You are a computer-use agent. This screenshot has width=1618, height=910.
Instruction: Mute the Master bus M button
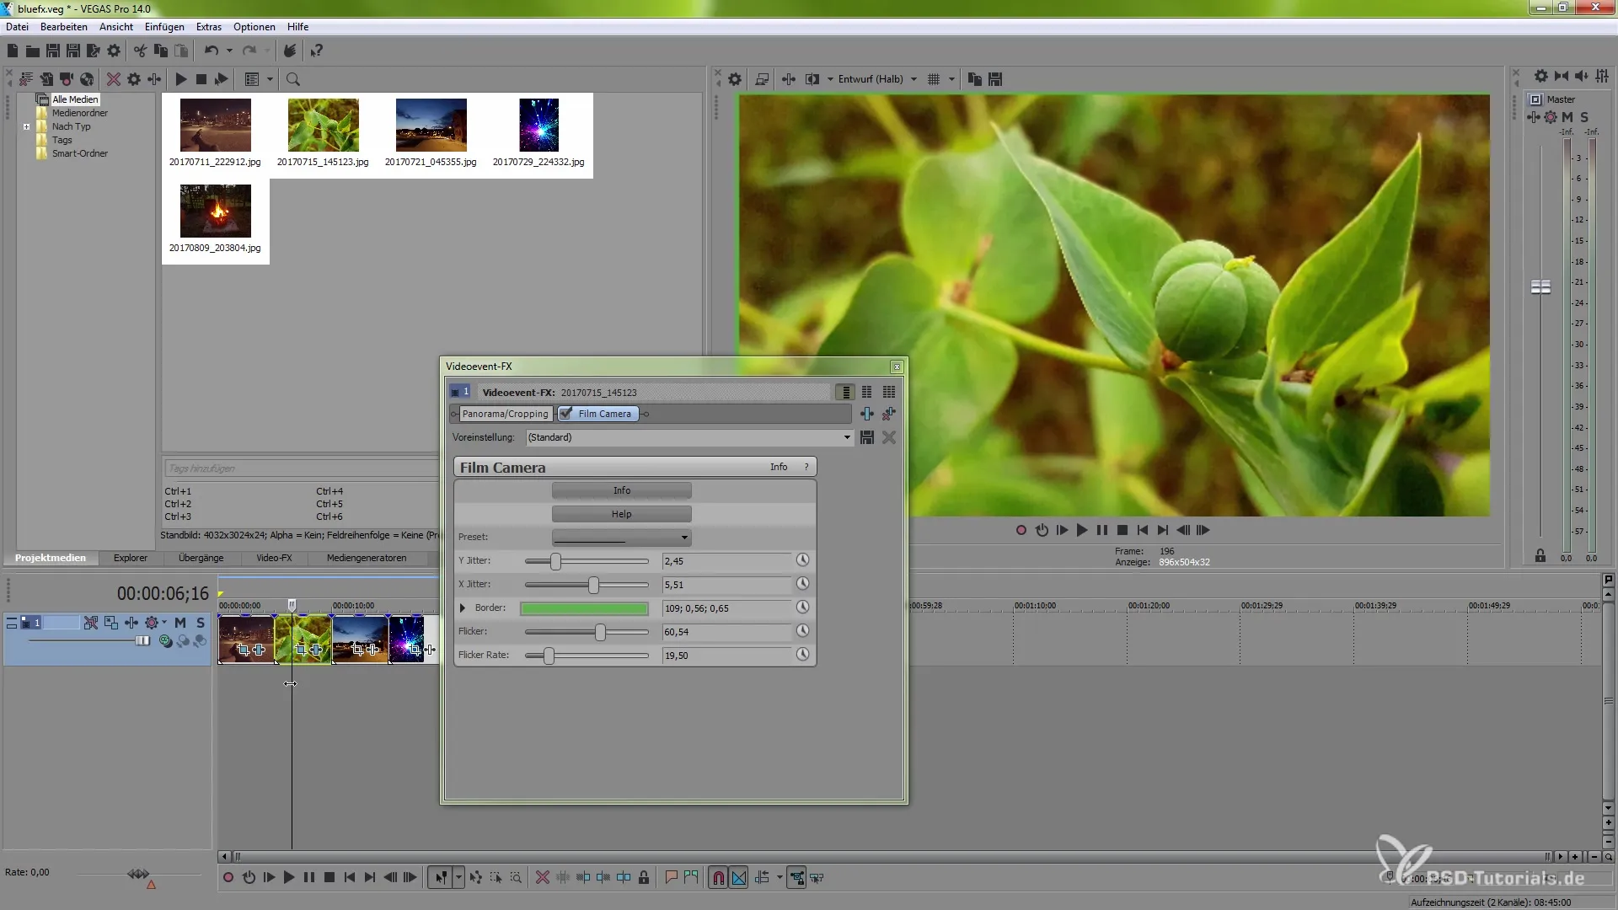pos(1567,117)
